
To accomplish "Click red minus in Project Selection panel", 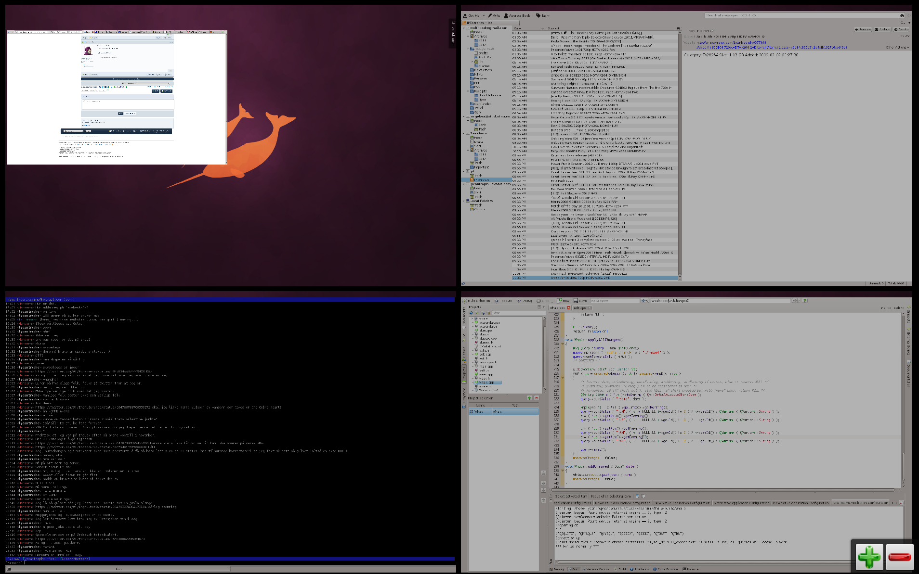I will pyautogui.click(x=536, y=398).
